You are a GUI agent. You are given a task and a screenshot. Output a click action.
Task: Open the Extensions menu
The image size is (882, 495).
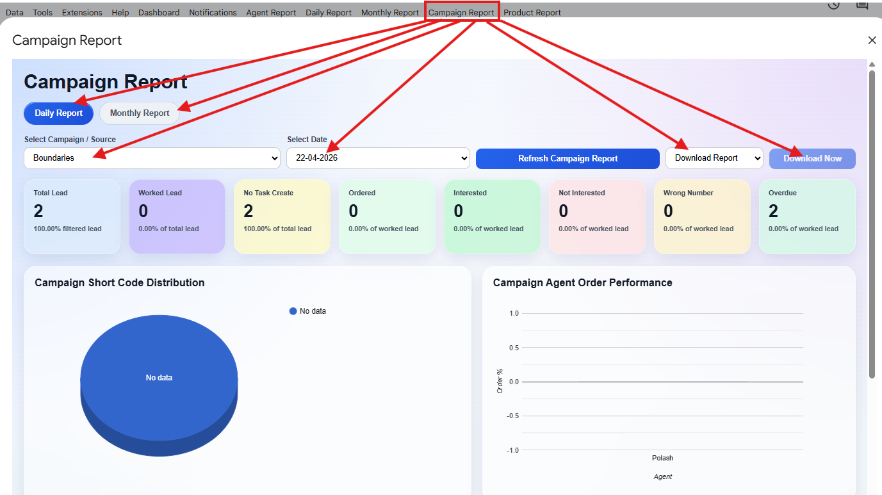(82, 12)
